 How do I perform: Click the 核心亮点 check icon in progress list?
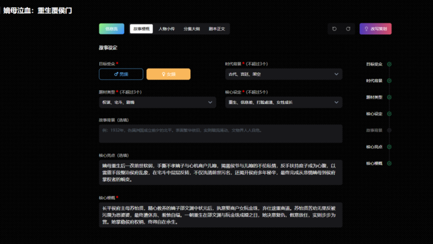(389, 147)
